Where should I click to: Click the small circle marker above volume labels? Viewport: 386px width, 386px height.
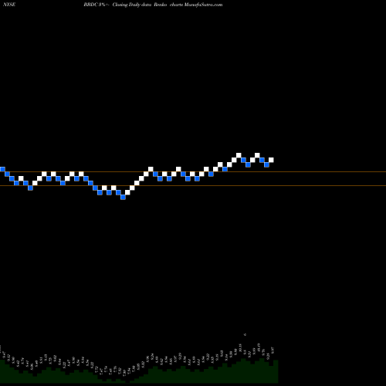point(245,334)
